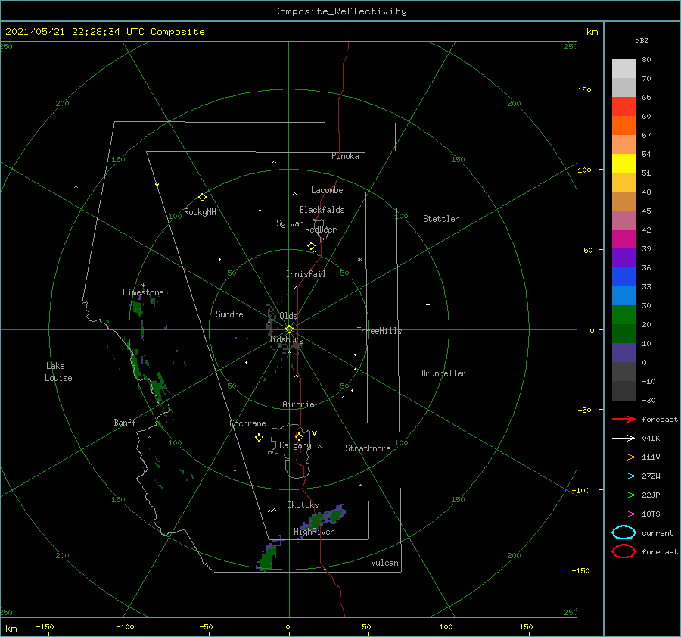Click the green radar echo east of Okotoks
This screenshot has width=681, height=637.
click(x=336, y=516)
